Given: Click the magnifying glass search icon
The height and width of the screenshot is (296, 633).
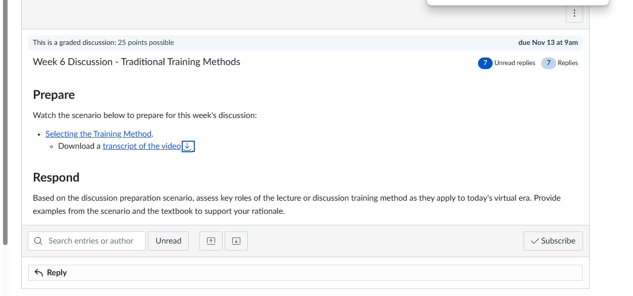Looking at the screenshot, I should [x=38, y=241].
